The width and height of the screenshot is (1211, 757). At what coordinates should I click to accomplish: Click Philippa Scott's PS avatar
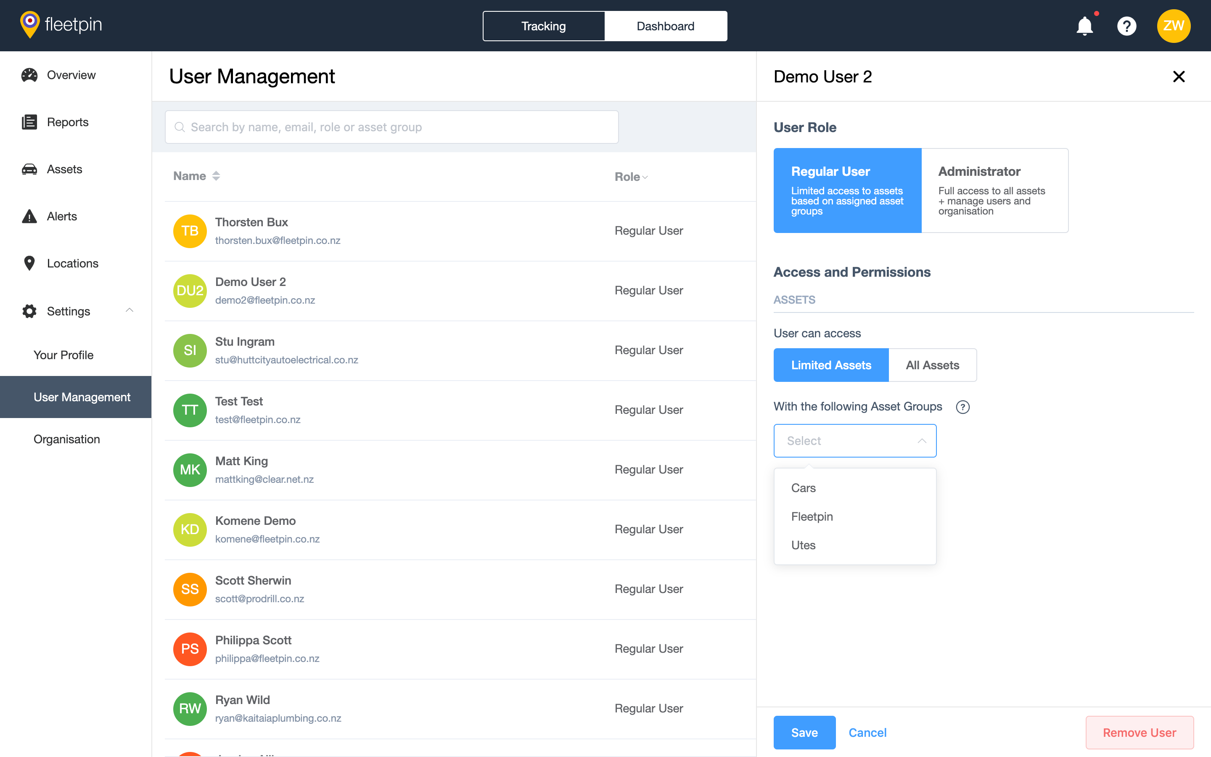190,649
